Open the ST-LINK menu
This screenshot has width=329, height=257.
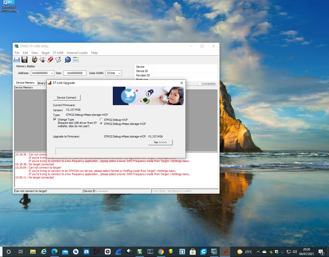click(58, 53)
